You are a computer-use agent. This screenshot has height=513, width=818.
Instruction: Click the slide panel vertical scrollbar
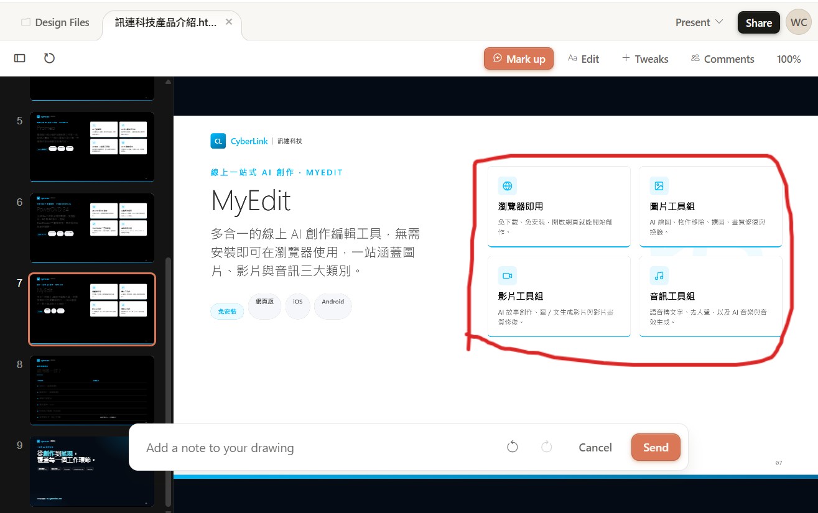[168, 382]
